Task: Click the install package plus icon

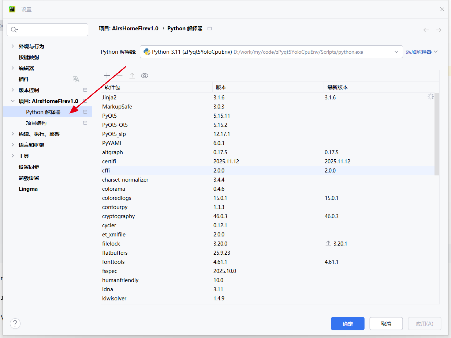Action: click(x=107, y=76)
